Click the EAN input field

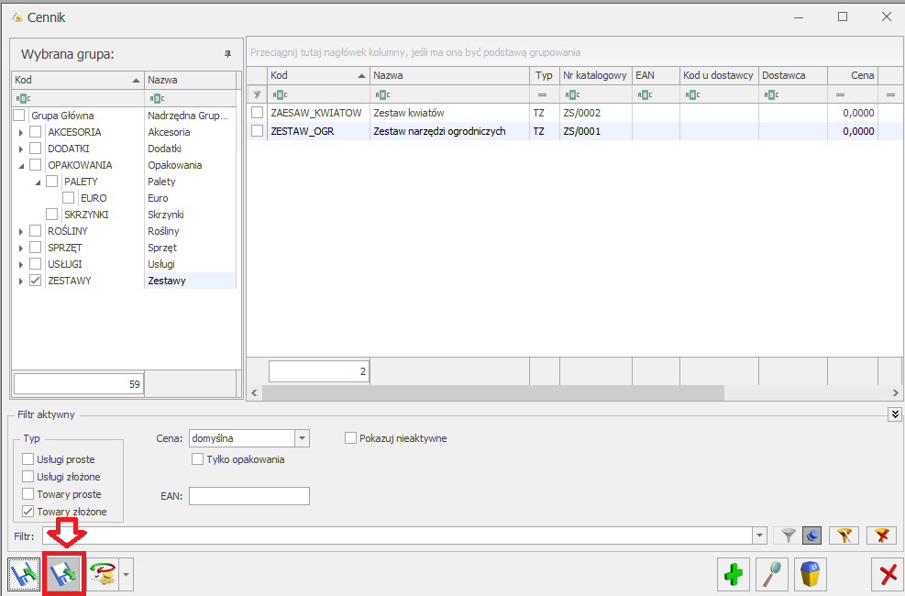click(248, 496)
